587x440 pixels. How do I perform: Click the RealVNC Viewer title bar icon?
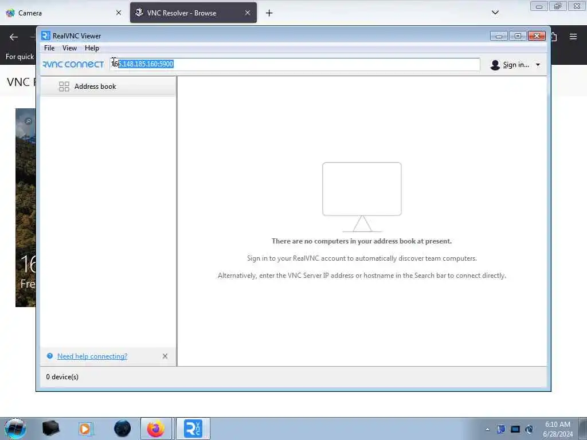click(x=46, y=36)
